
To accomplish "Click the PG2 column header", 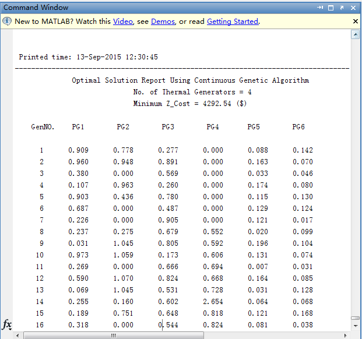I will pos(123,127).
